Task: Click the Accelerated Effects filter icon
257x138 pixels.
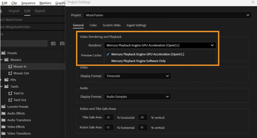Action: click(54, 43)
